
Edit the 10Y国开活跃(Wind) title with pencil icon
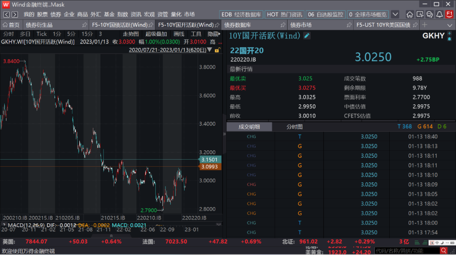point(307,36)
